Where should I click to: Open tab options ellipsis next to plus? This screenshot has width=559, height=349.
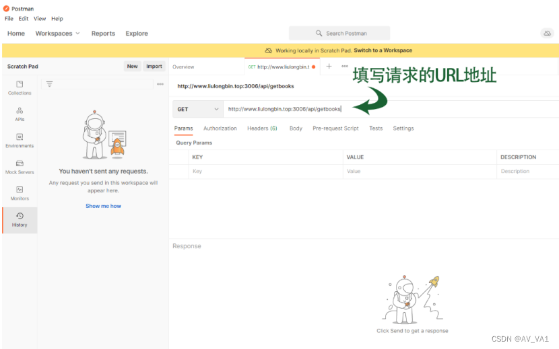(x=345, y=67)
